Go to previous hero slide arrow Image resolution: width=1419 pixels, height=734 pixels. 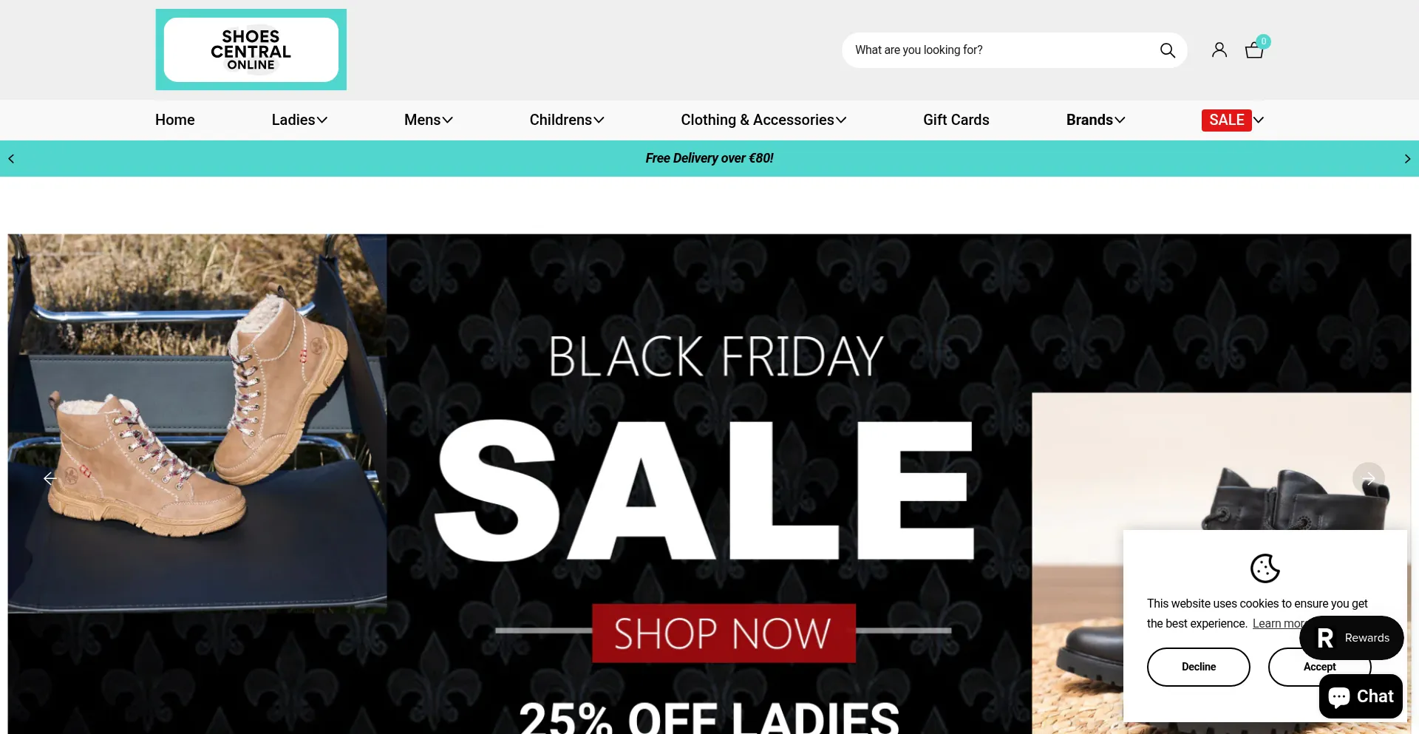50,478
